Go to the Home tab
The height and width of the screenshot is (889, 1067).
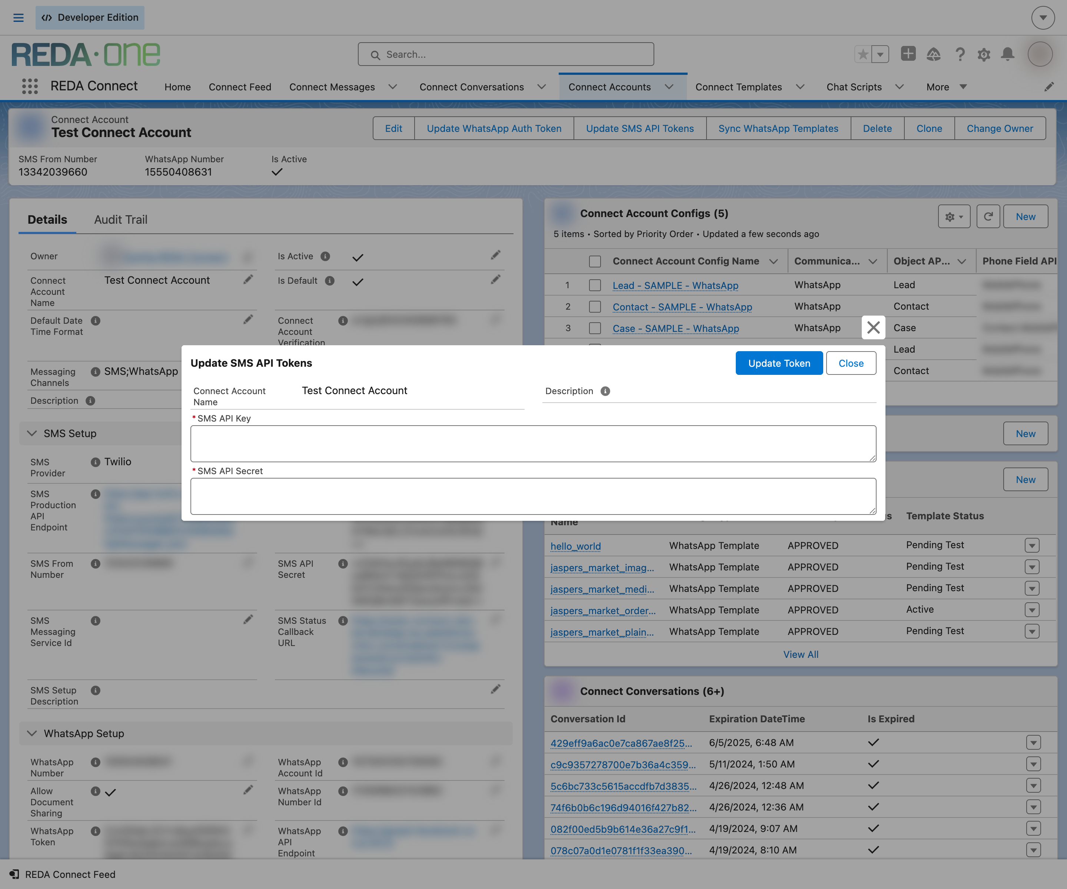[x=177, y=87]
